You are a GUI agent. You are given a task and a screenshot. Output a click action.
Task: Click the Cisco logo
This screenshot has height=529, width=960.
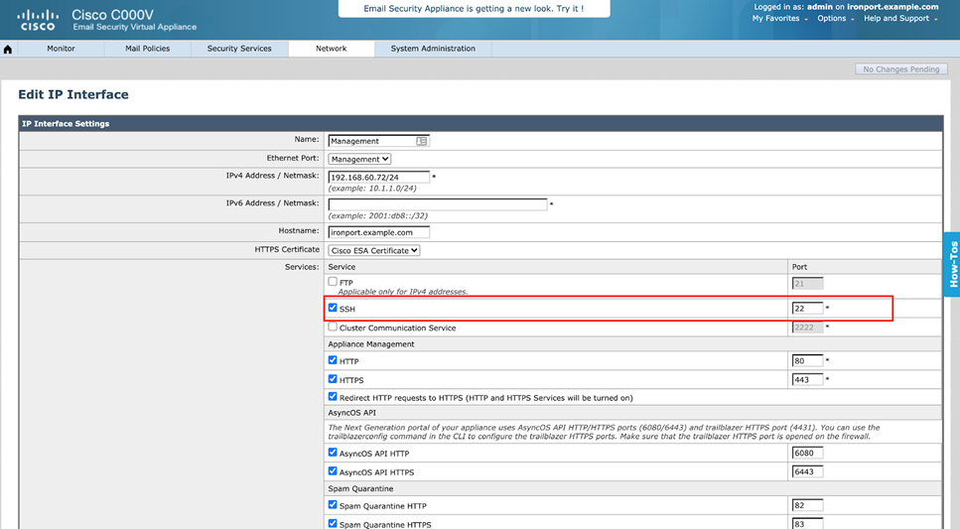pos(38,20)
